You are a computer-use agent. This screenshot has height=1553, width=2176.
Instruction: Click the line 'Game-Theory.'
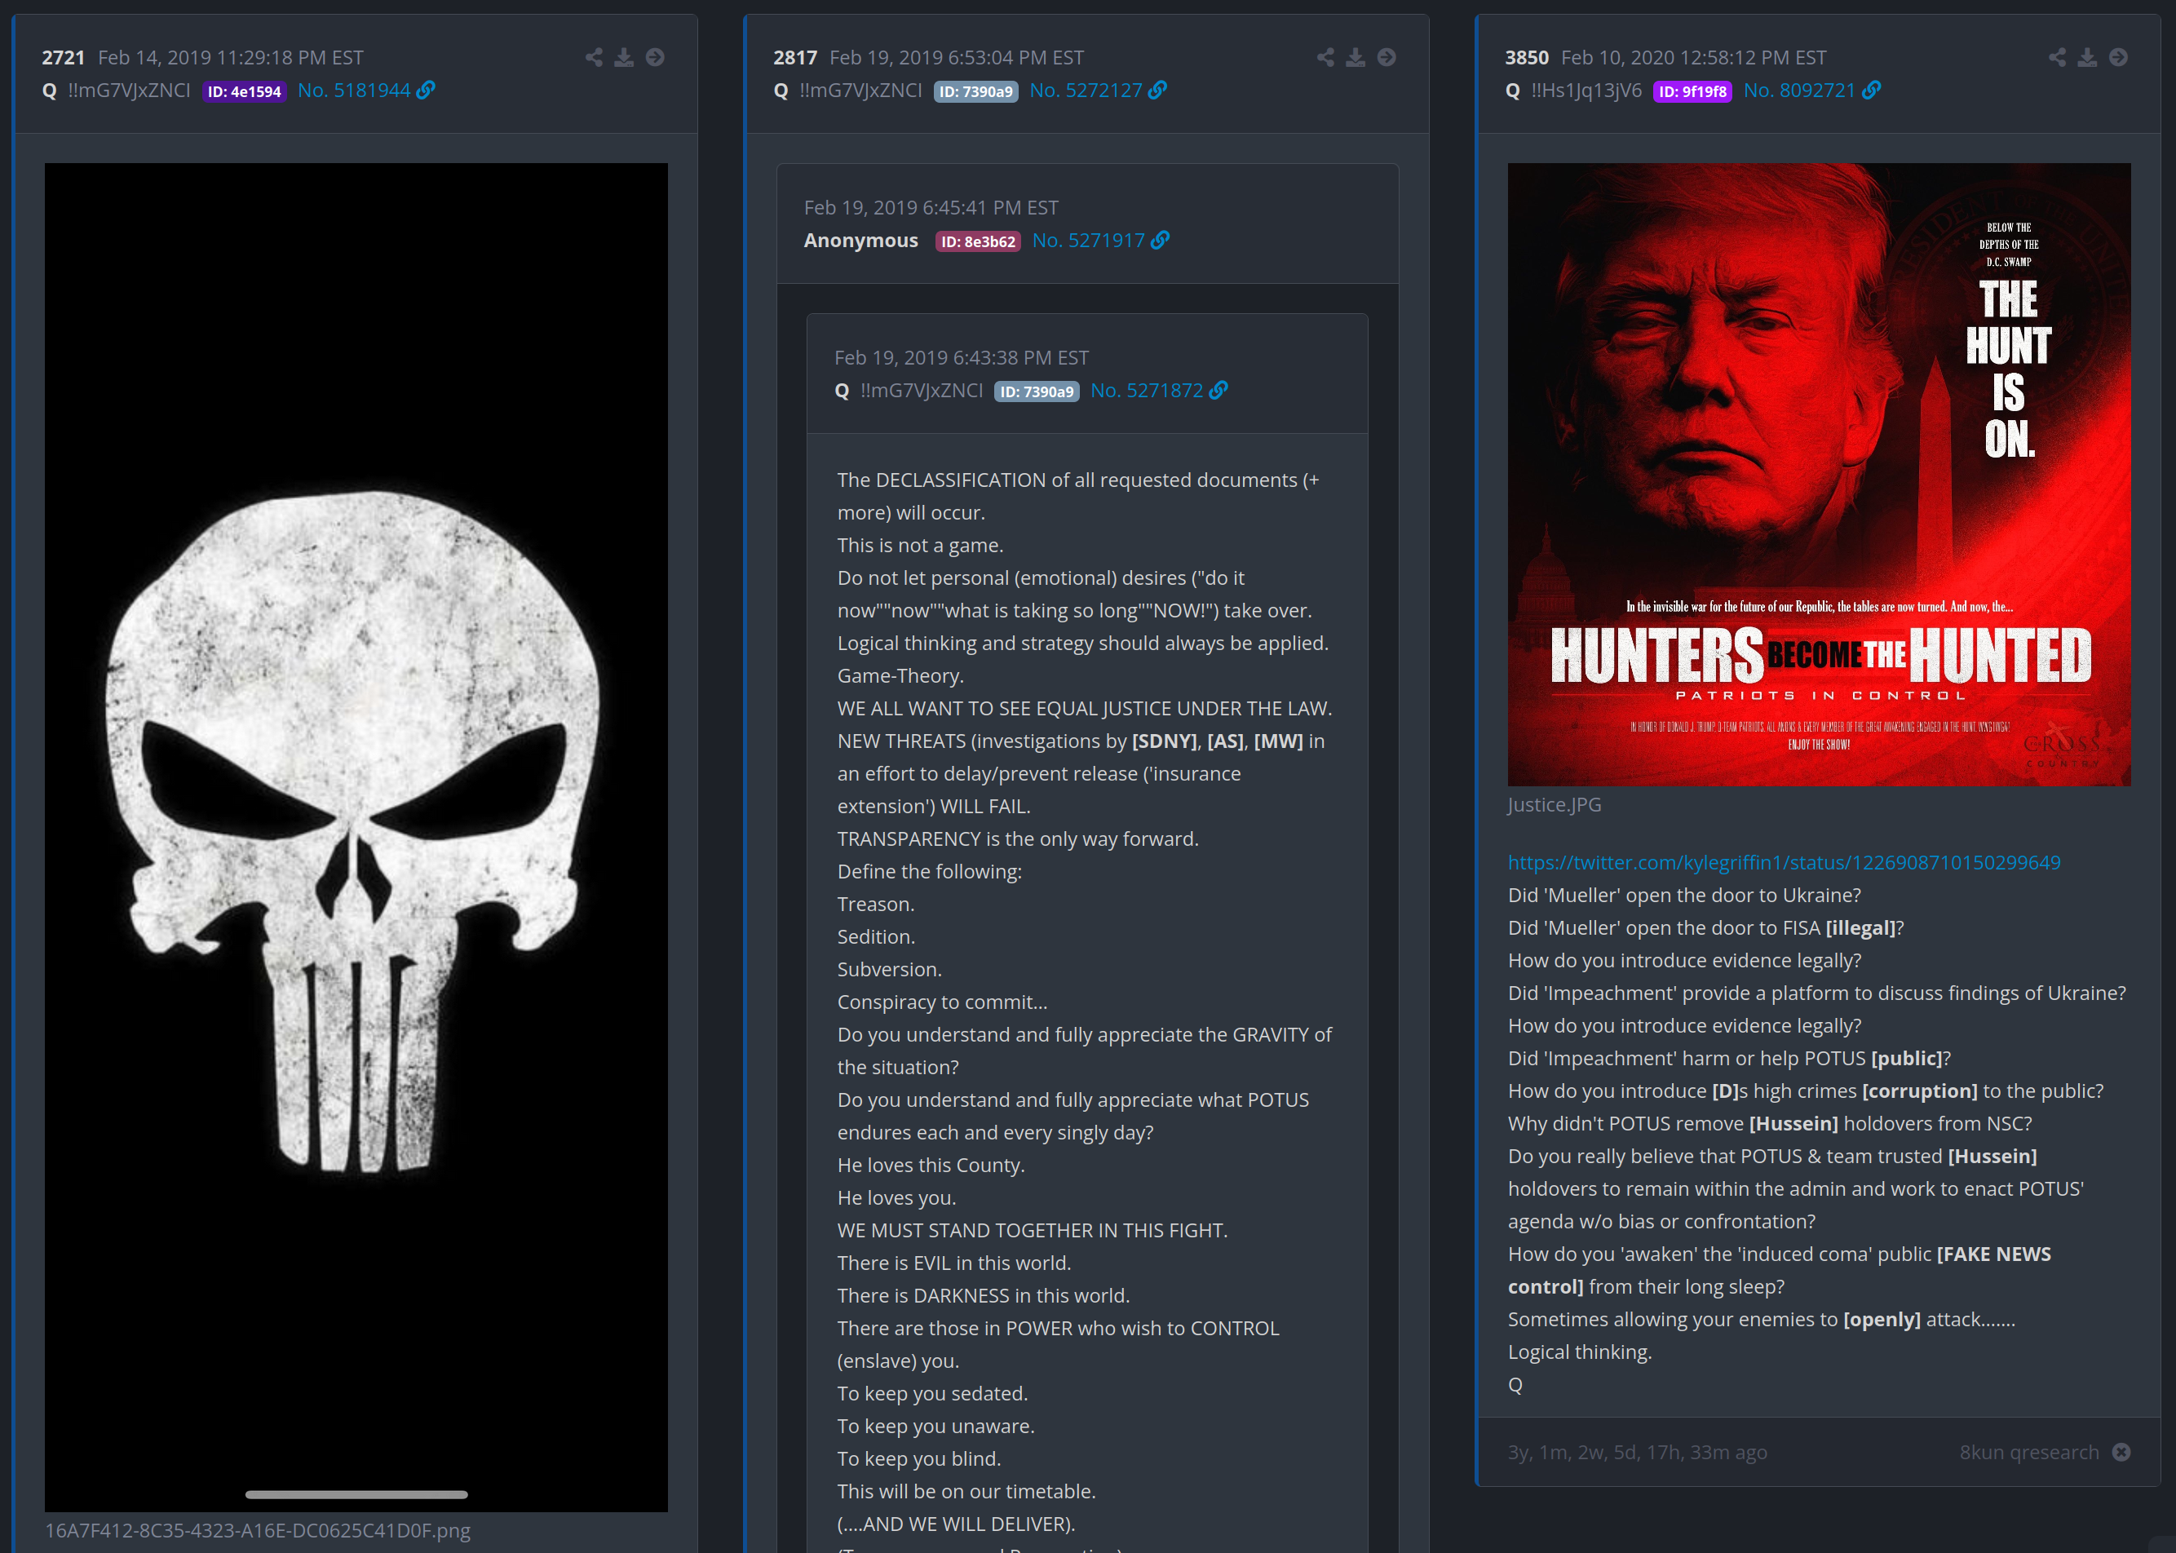(900, 675)
